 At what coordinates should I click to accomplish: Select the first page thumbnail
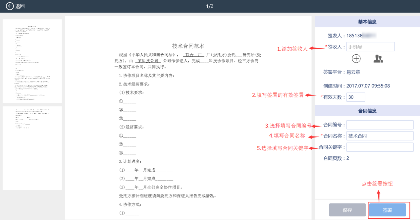[32, 61]
